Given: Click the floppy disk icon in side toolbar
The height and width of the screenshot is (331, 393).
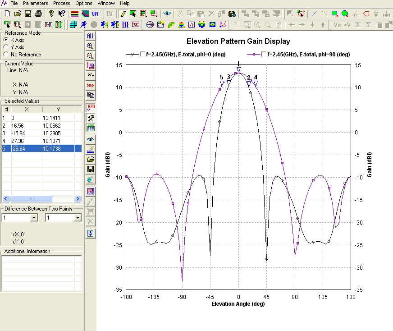Looking at the screenshot, I should coord(91,169).
